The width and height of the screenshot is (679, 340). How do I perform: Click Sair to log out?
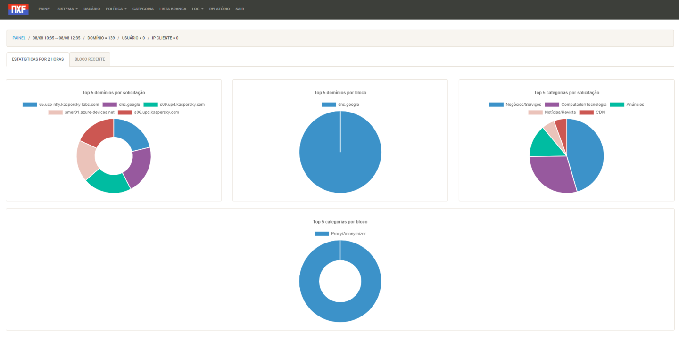click(240, 9)
